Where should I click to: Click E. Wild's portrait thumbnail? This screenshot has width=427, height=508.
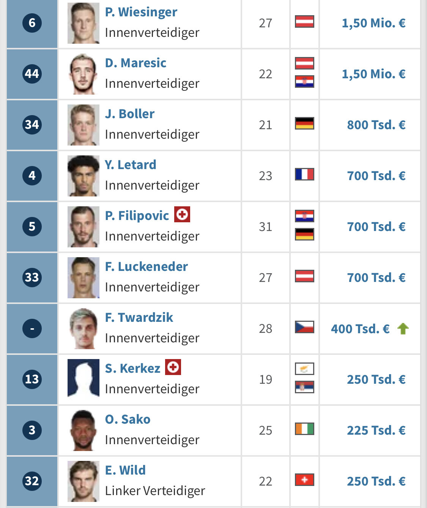pos(84,481)
